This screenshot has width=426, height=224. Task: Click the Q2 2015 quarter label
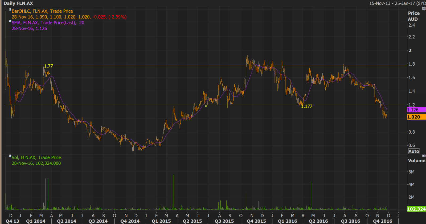click(192, 221)
